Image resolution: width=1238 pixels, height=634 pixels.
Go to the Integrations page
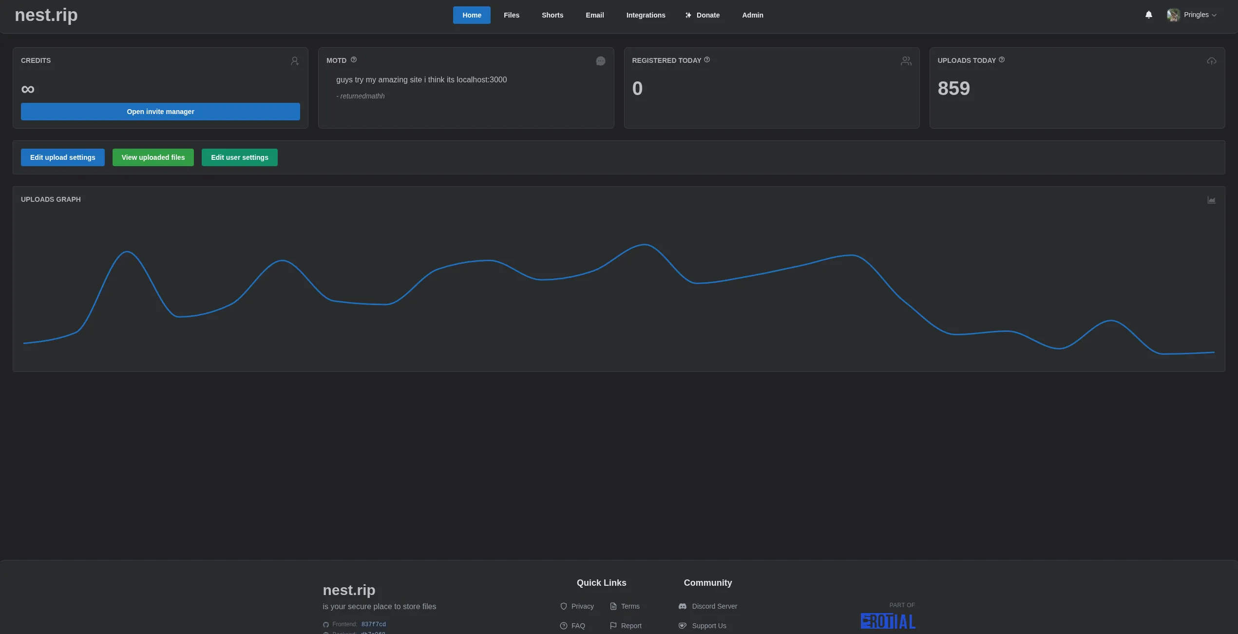point(646,15)
